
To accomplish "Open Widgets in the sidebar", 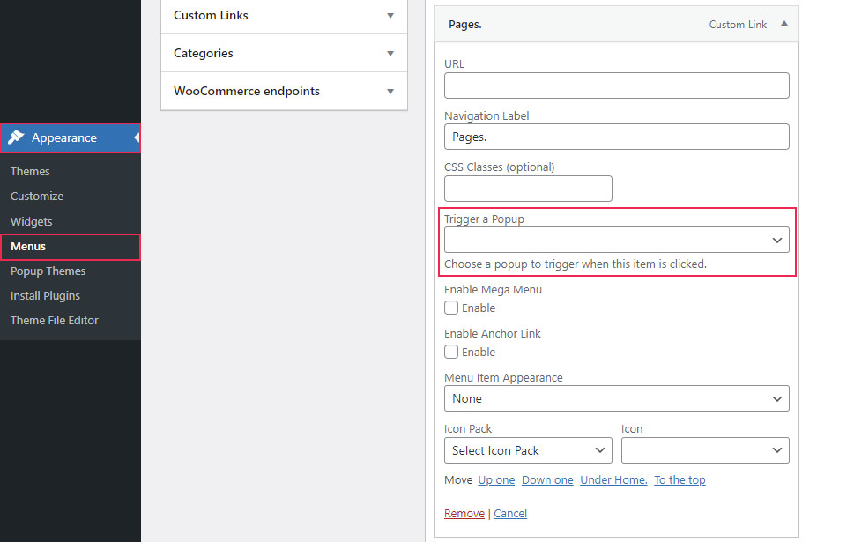I will click(x=32, y=222).
